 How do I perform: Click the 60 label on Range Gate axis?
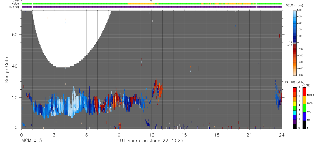(x=14, y=35)
